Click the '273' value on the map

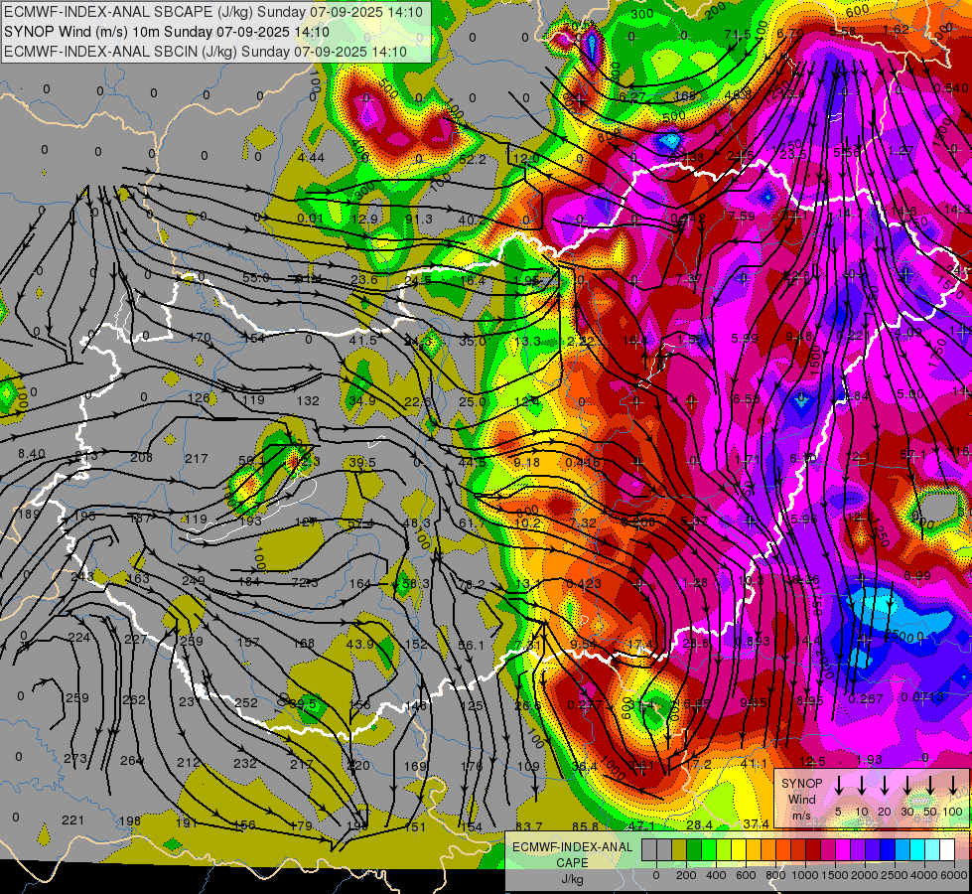pyautogui.click(x=75, y=758)
